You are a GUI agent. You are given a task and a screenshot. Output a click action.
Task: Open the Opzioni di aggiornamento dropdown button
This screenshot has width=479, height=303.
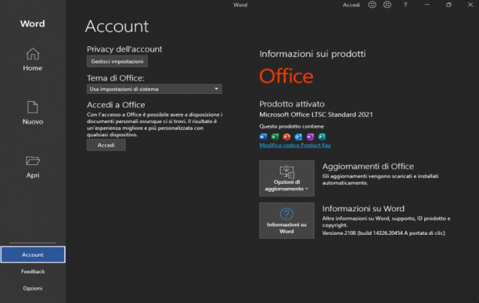[x=286, y=179]
